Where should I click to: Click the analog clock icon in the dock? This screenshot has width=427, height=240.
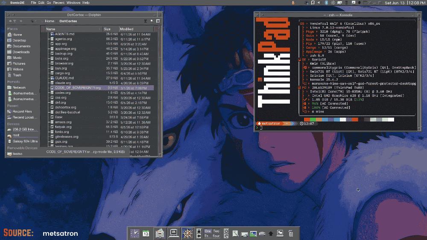(x=135, y=233)
